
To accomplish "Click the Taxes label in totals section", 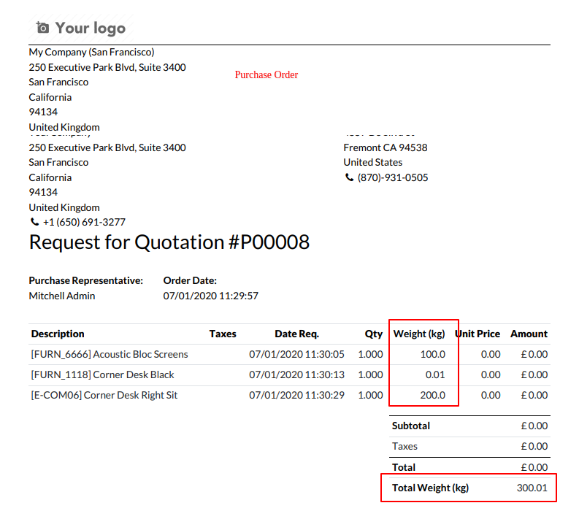I will click(x=404, y=446).
